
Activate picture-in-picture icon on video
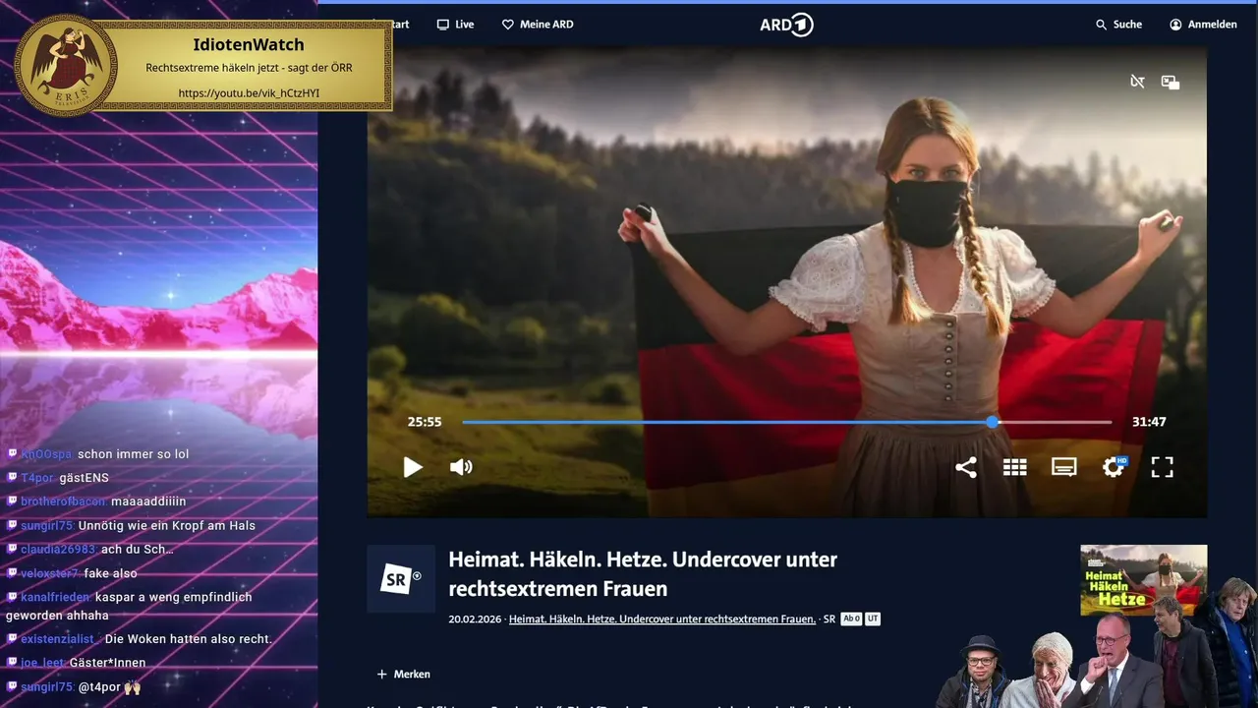click(1171, 82)
